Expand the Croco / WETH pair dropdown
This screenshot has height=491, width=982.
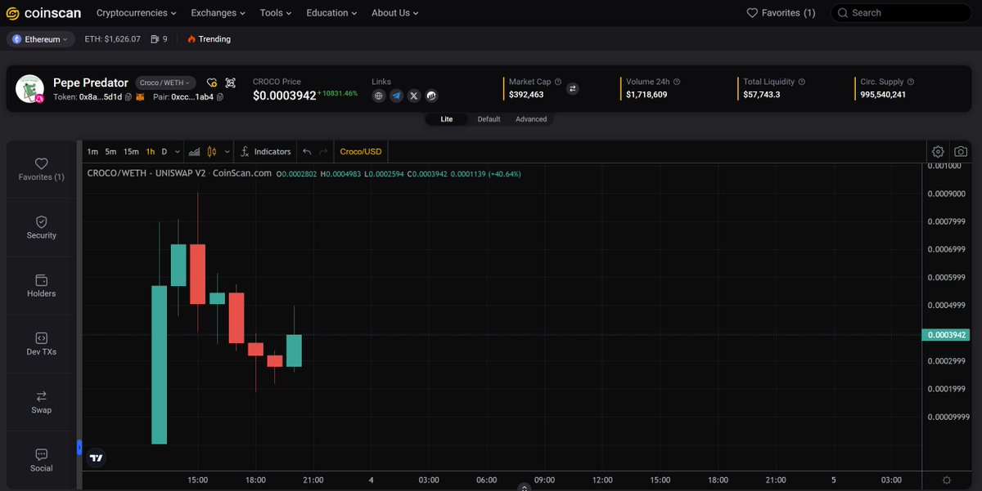[x=165, y=83]
